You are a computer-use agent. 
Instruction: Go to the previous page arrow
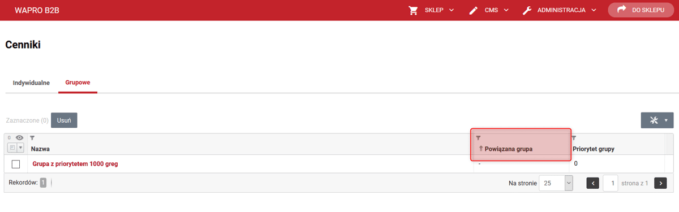[x=592, y=183]
